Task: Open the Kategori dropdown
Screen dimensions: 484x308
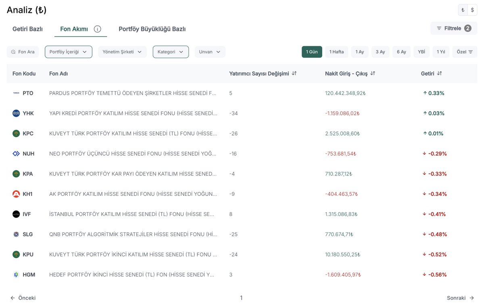Action: 171,52
